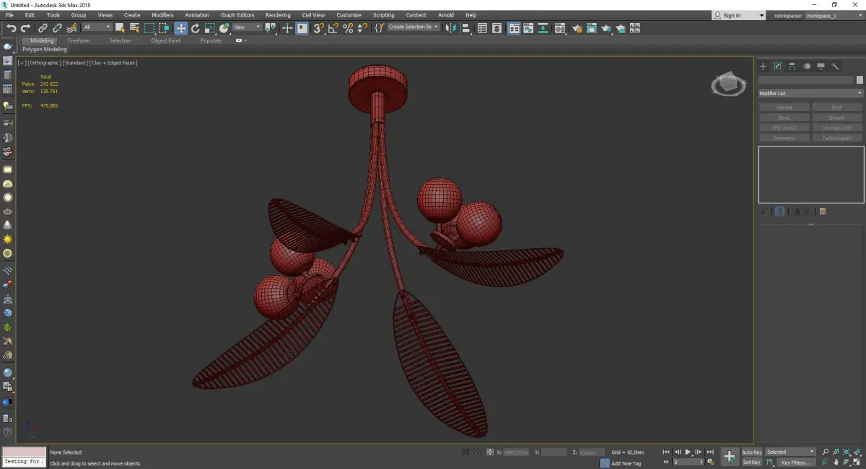Viewport: 866px width, 469px height.
Task: Open Create Selection Set dropdown
Action: 414,27
